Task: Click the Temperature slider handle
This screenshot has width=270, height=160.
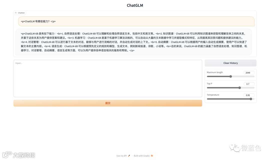Action: pyautogui.click(x=251, y=99)
